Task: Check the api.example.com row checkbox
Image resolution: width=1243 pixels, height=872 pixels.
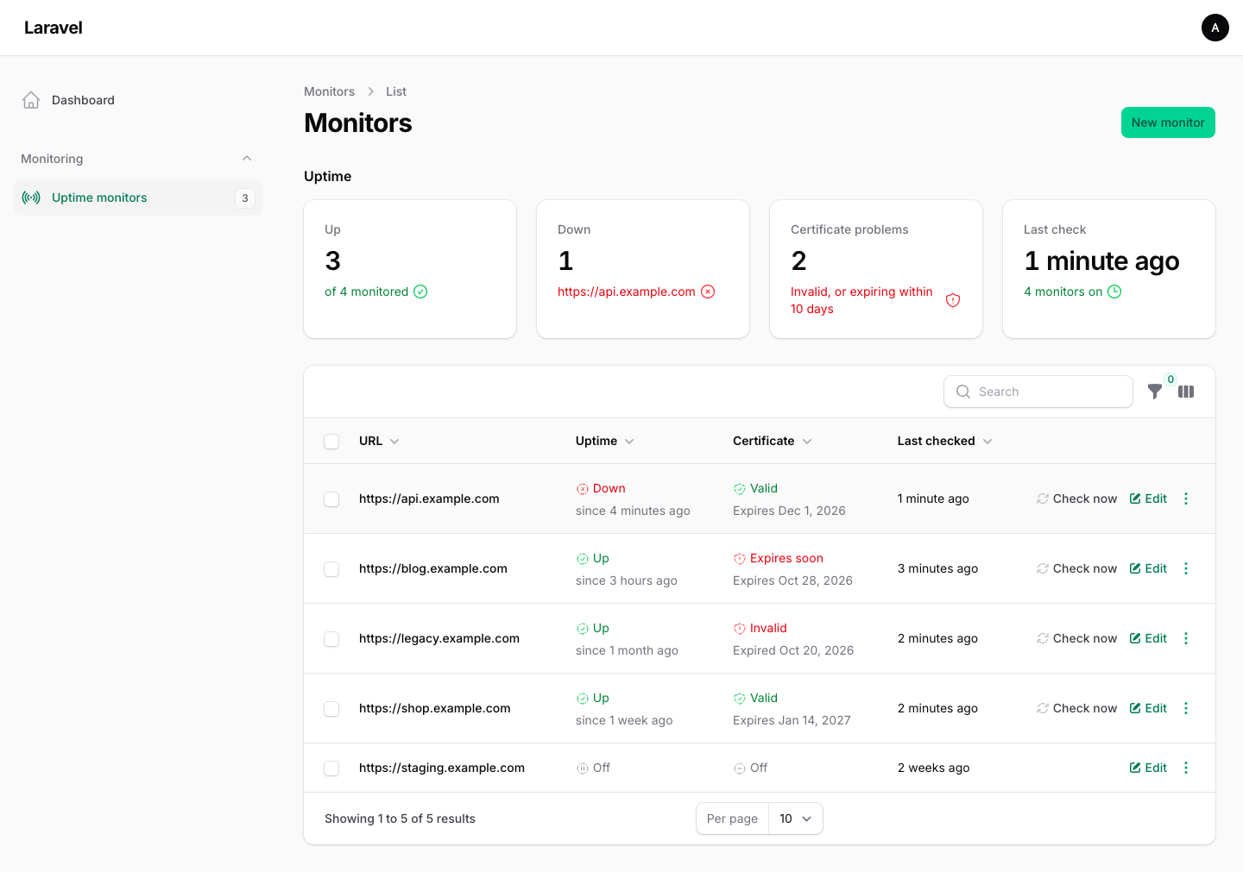Action: pyautogui.click(x=331, y=499)
